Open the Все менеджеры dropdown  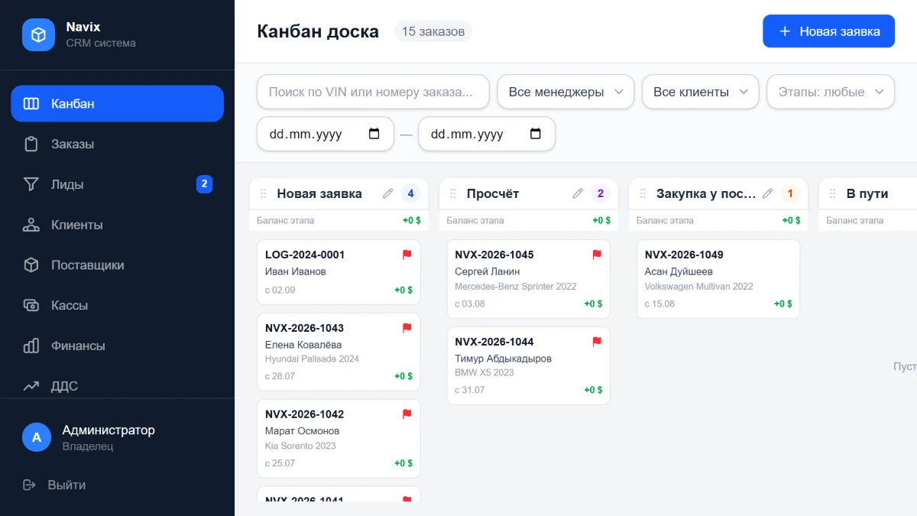pyautogui.click(x=565, y=92)
